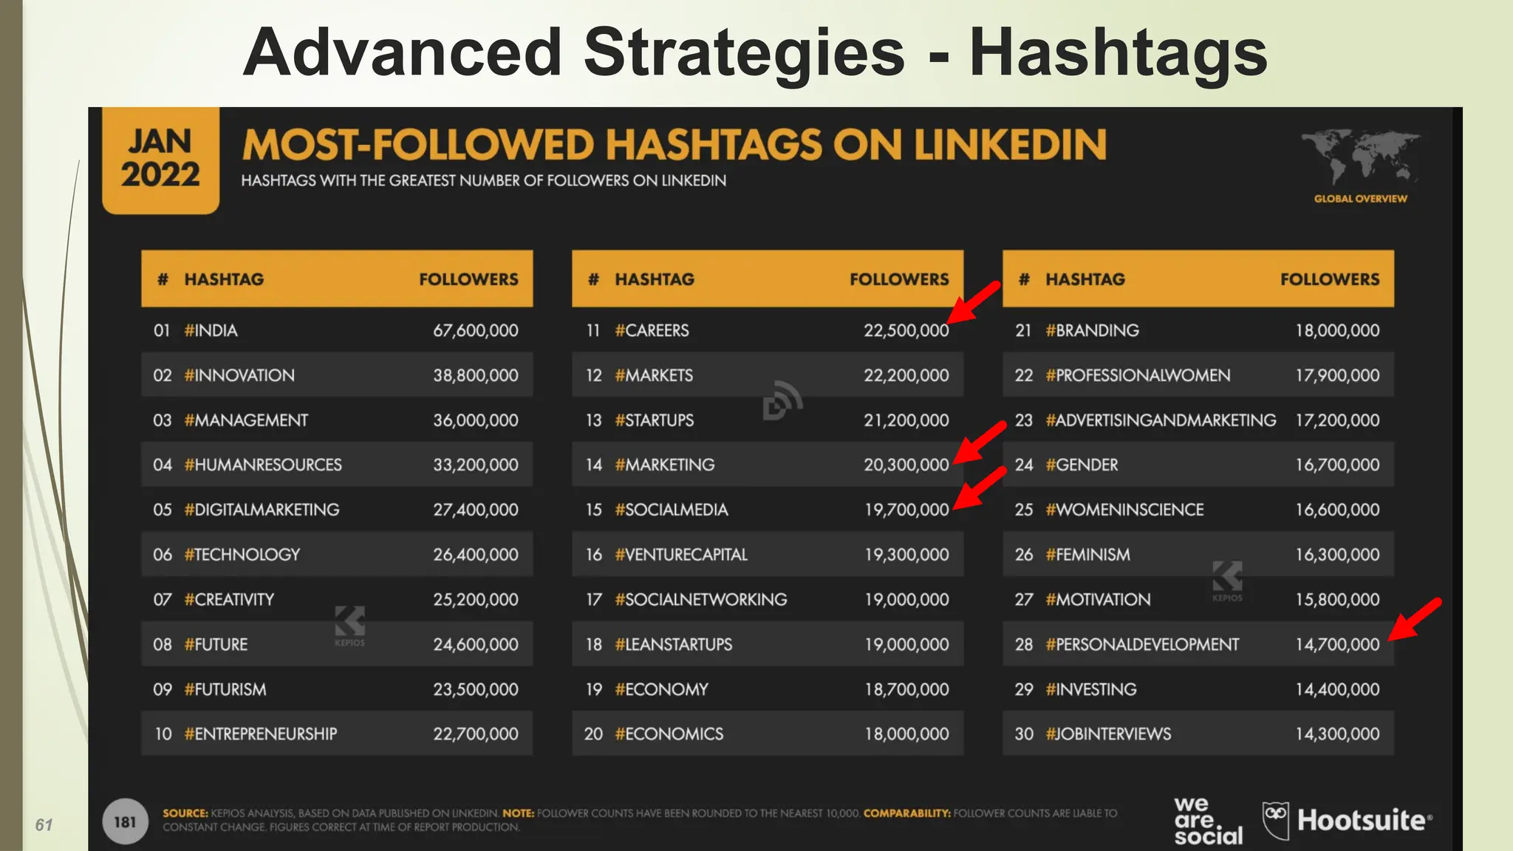Select the #INVESTING hashtag text
Image resolution: width=1513 pixels, height=851 pixels.
(x=1091, y=689)
